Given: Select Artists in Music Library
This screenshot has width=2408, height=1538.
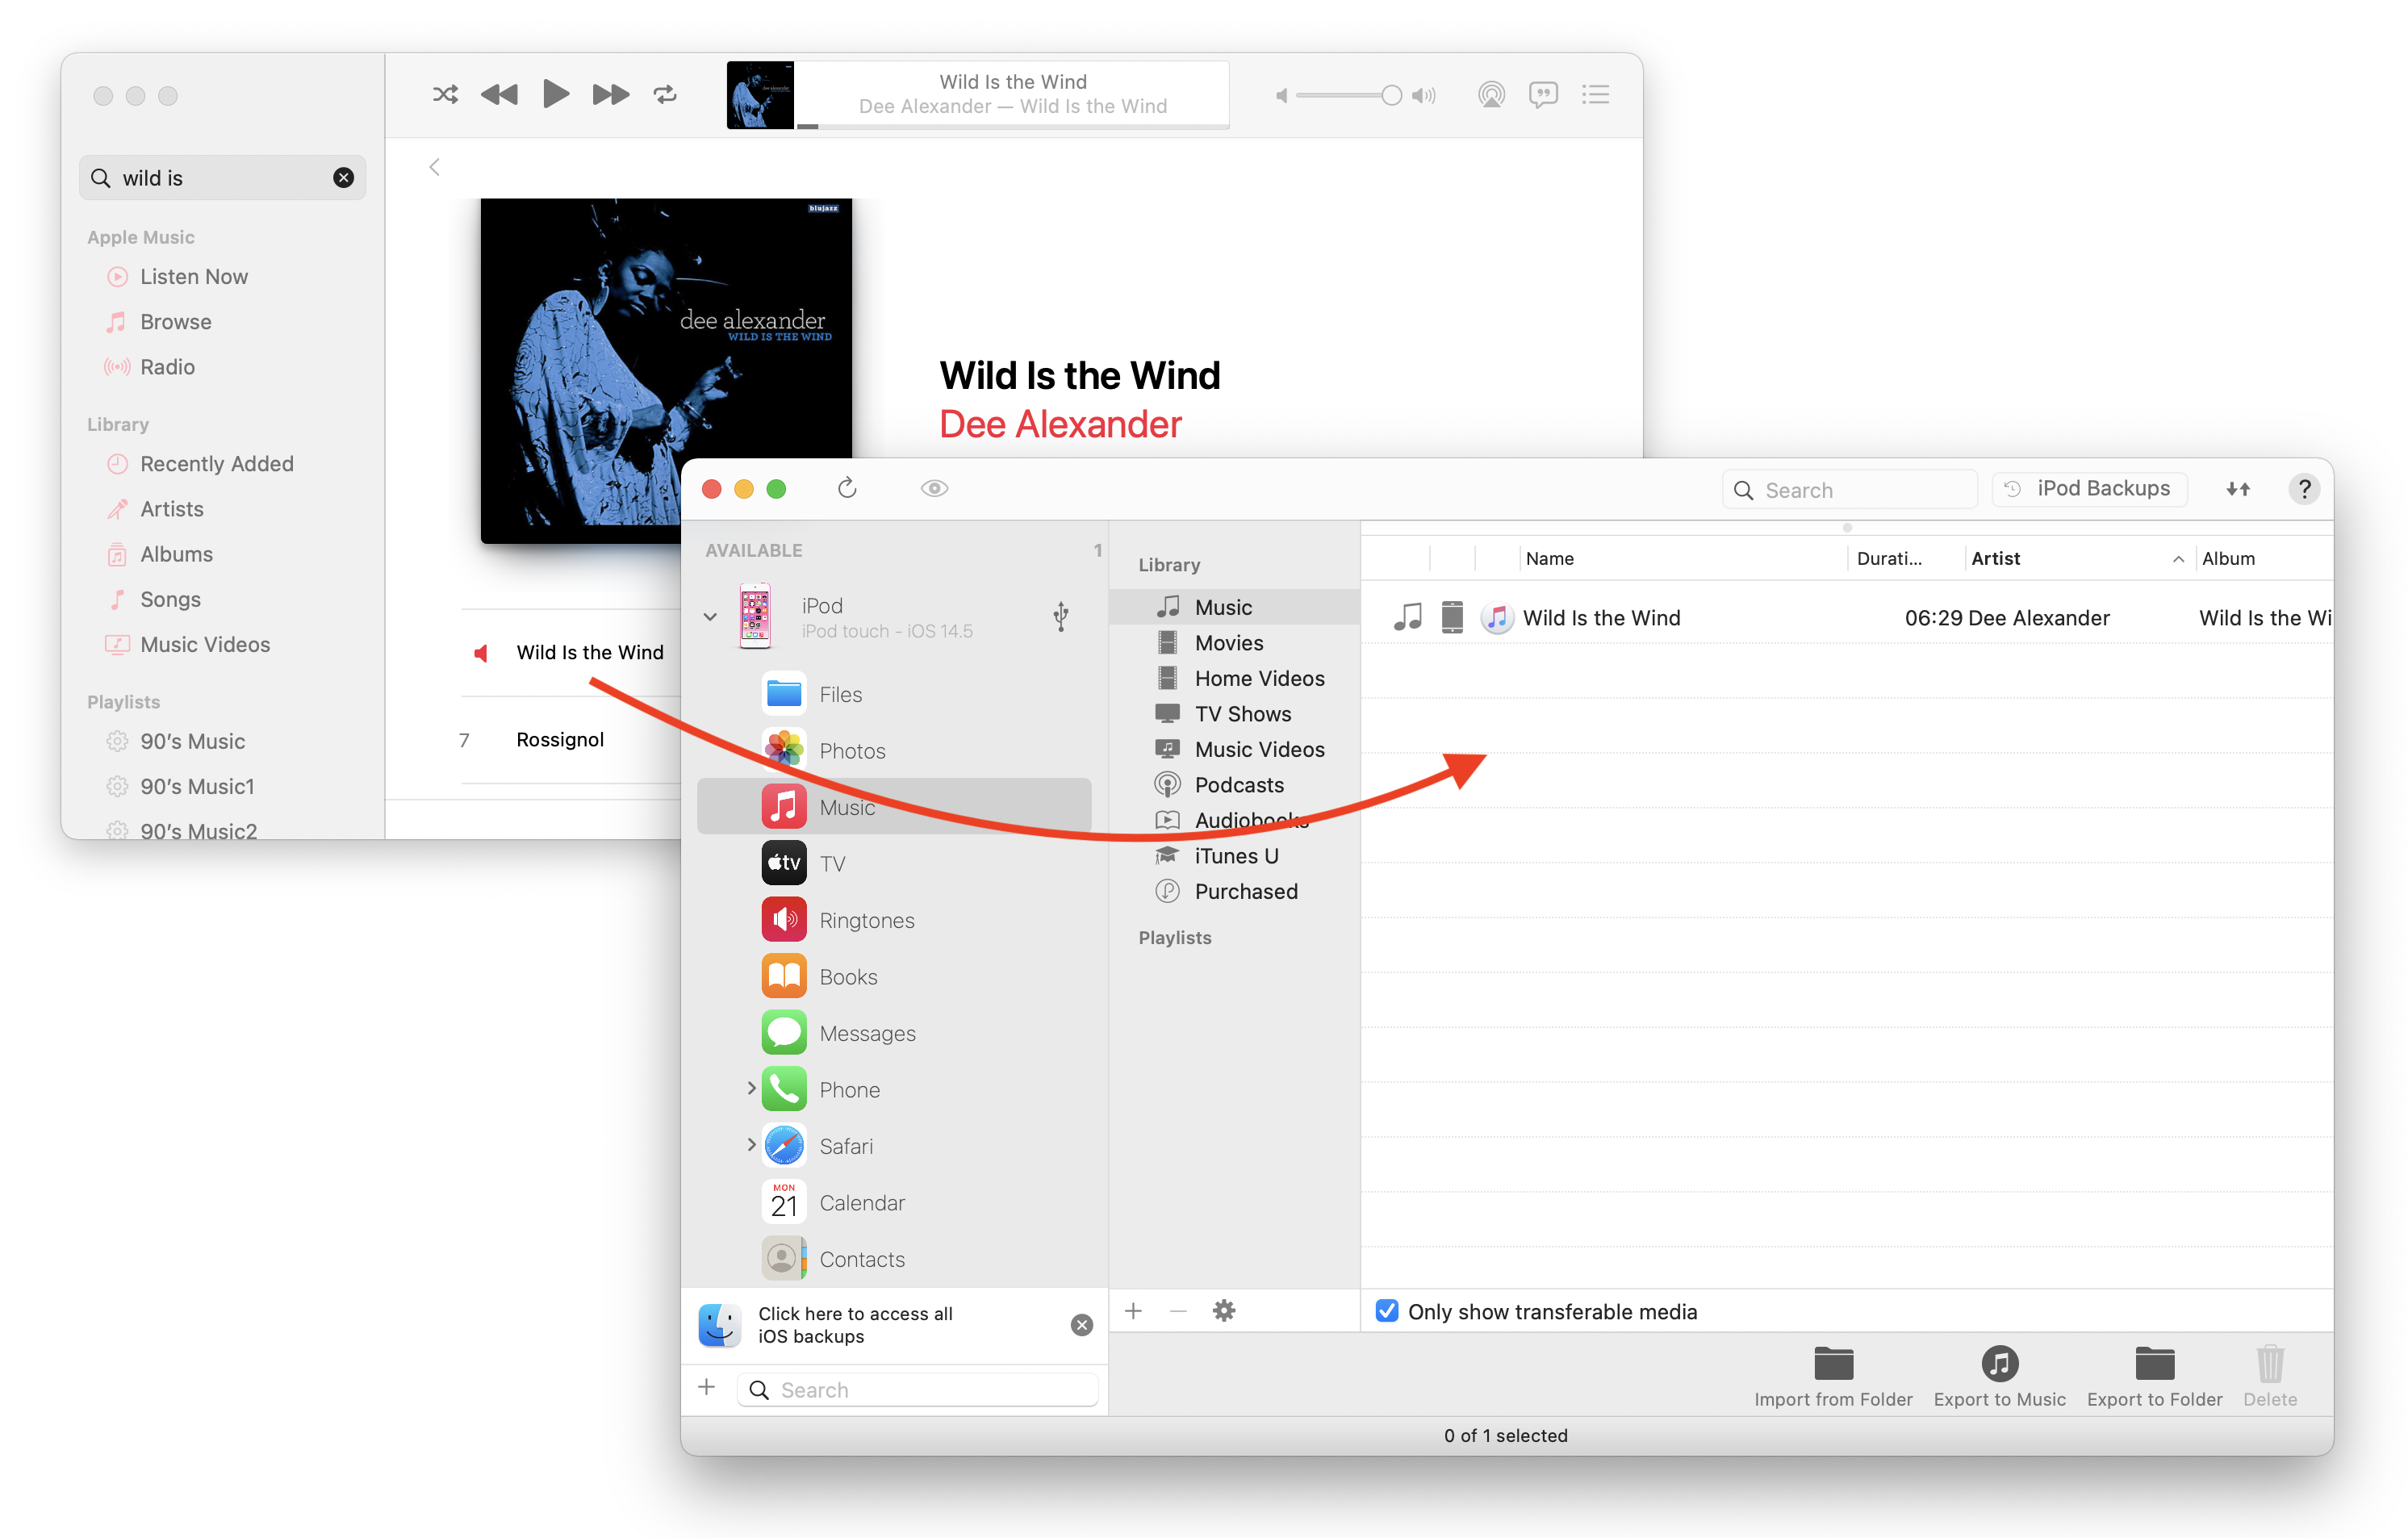Looking at the screenshot, I should (171, 509).
